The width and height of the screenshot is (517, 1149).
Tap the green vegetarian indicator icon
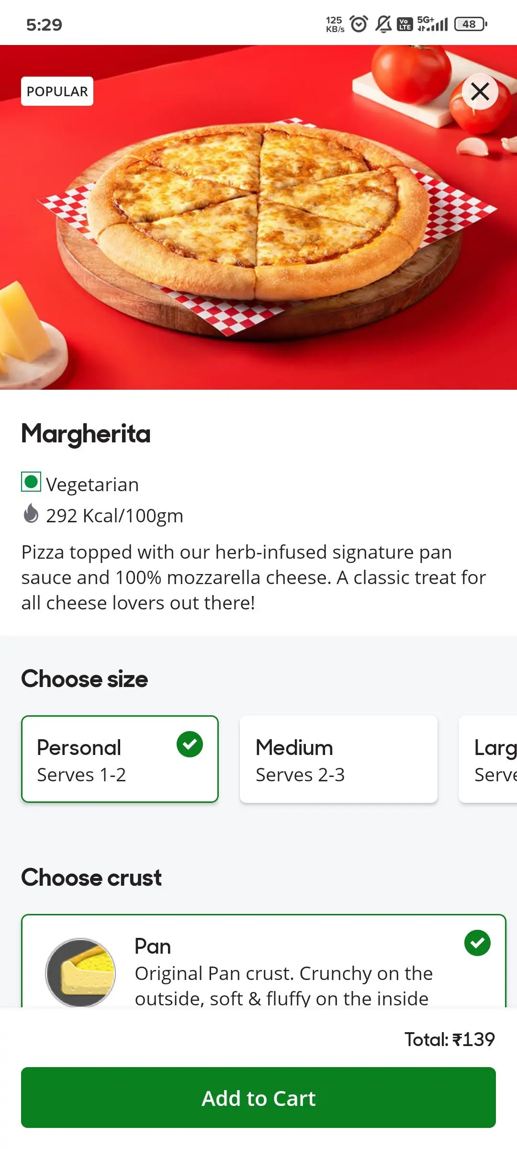pyautogui.click(x=31, y=482)
